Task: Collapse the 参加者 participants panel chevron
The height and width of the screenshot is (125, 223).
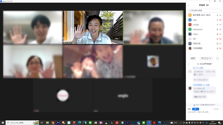Action: 189,5
